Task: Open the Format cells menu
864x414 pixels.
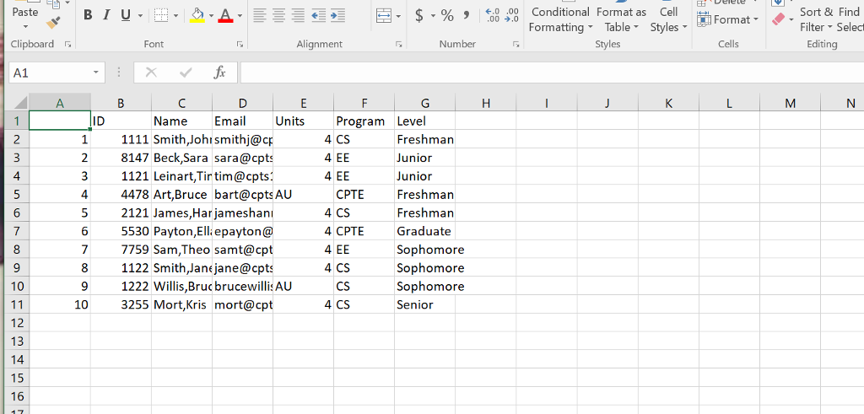Action: (x=728, y=20)
